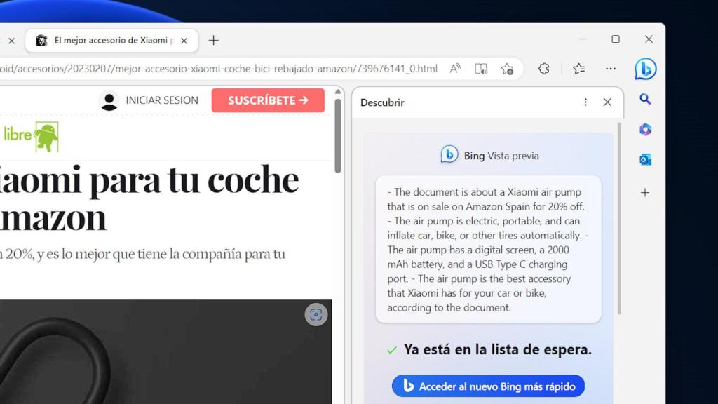Click the user profile avatar icon
This screenshot has height=404, width=718.
[109, 101]
